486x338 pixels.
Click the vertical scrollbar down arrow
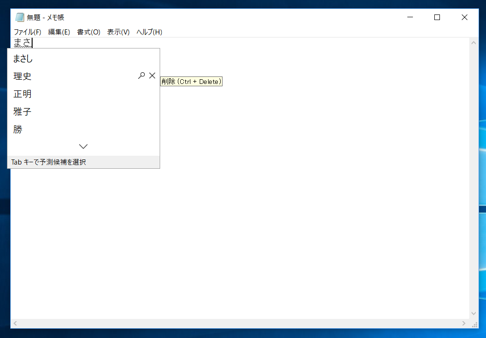tap(473, 313)
